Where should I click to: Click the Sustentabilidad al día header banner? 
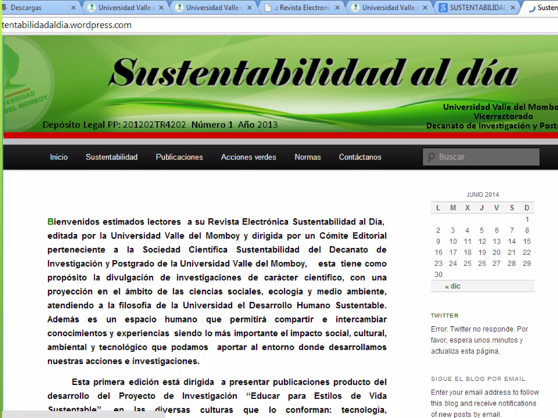point(313,73)
